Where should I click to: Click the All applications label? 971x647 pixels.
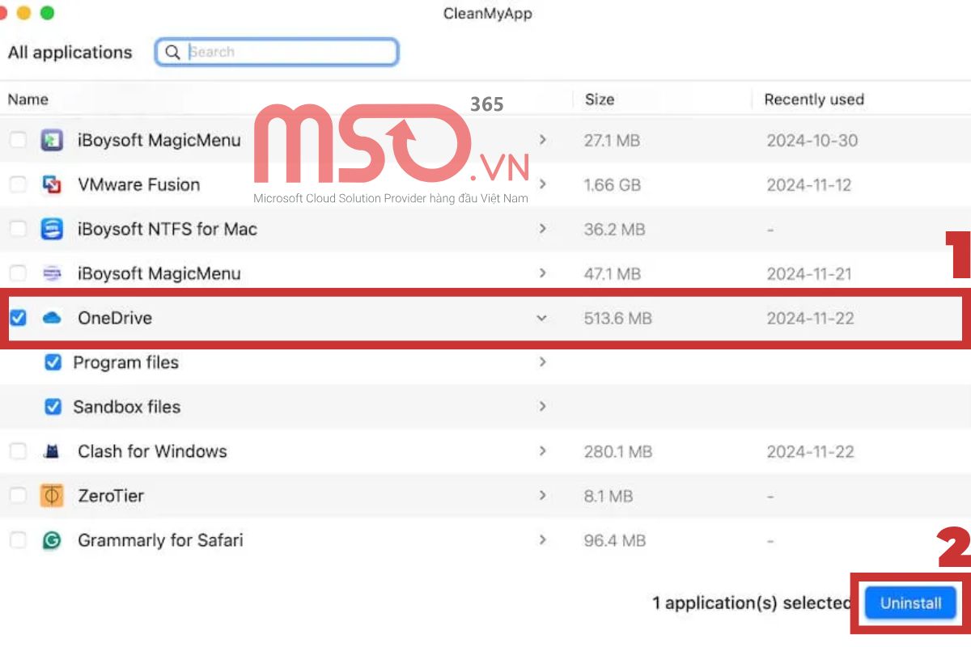[70, 53]
